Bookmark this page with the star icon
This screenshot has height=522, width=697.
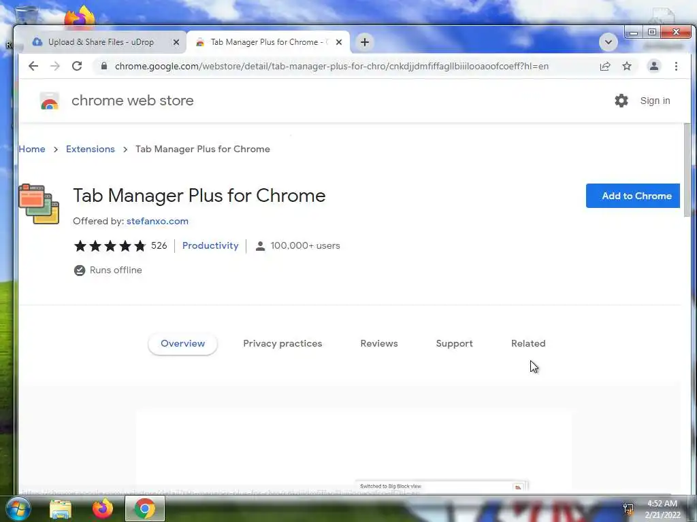pos(627,66)
